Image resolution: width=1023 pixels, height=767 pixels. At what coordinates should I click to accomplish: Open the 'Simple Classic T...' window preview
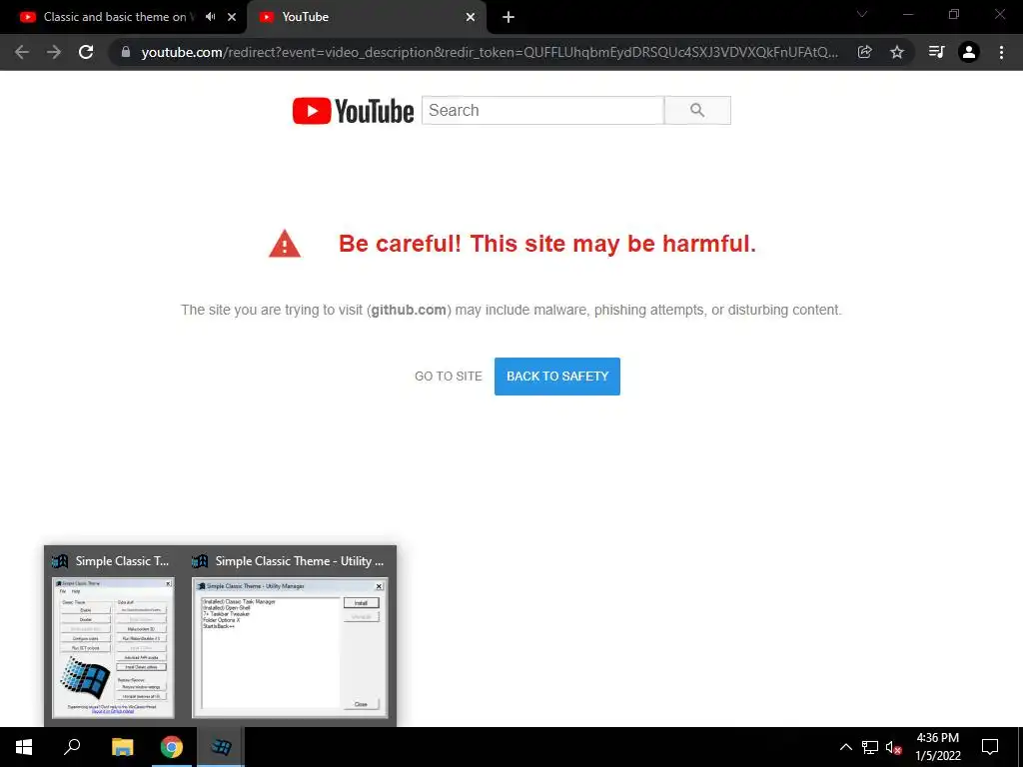click(x=113, y=636)
